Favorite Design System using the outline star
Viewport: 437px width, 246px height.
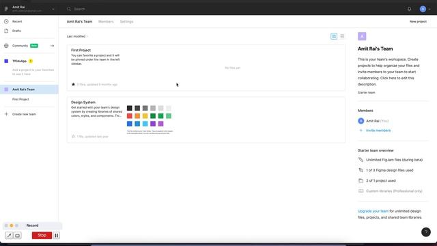[x=73, y=137]
